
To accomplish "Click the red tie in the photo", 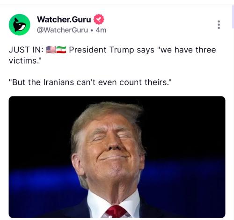I will pyautogui.click(x=116, y=212).
